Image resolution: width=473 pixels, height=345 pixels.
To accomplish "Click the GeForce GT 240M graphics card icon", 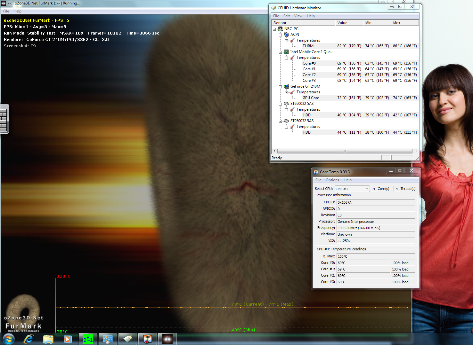I will [286, 86].
